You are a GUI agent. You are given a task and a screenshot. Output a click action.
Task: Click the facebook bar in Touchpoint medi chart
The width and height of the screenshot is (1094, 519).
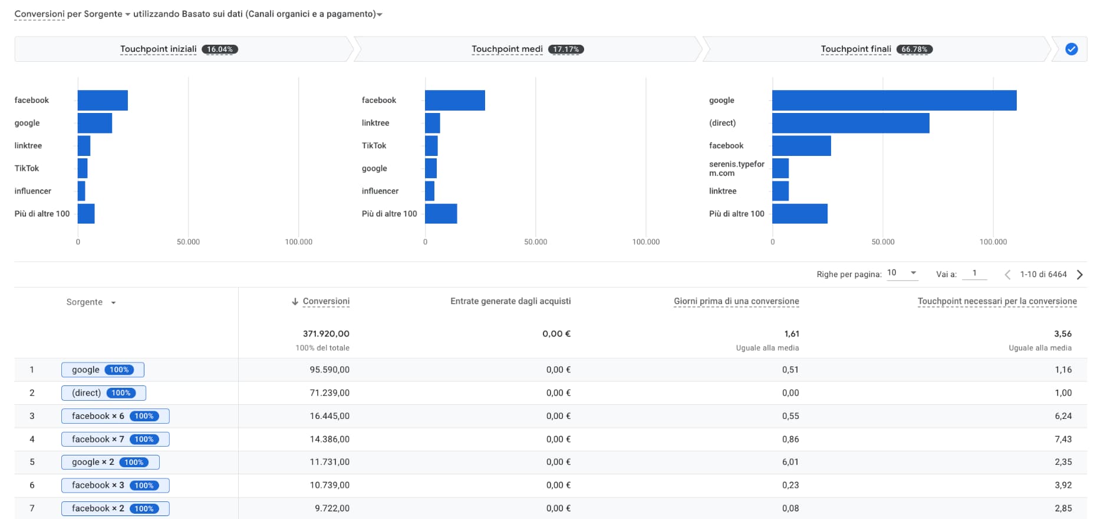click(454, 101)
